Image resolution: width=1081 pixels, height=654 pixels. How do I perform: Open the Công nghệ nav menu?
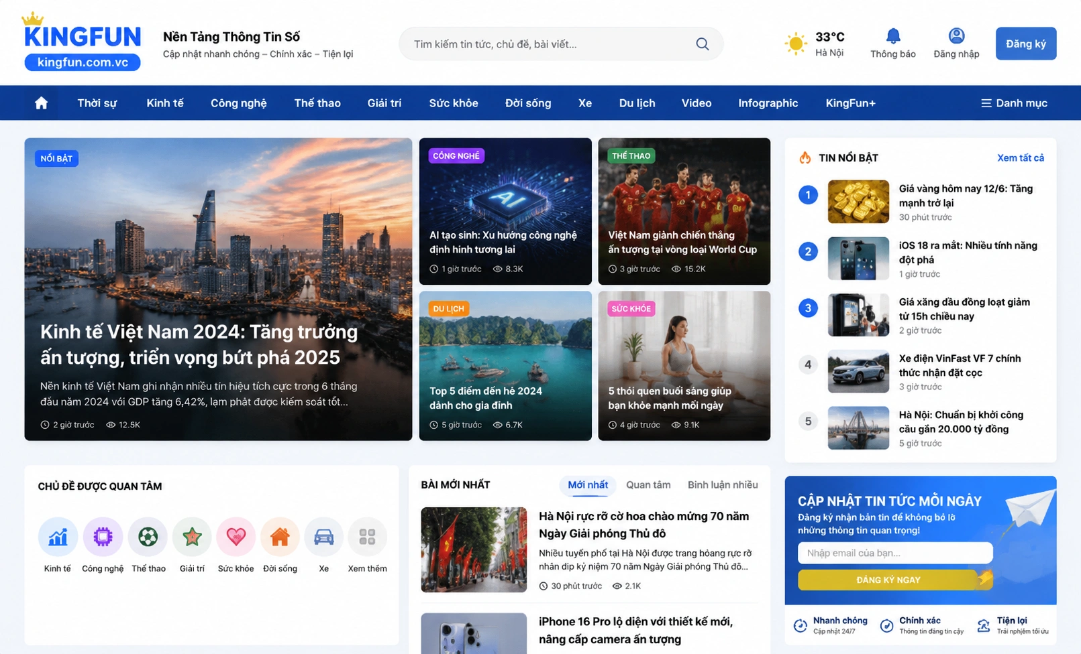click(239, 103)
